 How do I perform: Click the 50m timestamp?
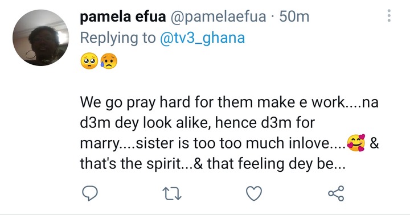[294, 16]
